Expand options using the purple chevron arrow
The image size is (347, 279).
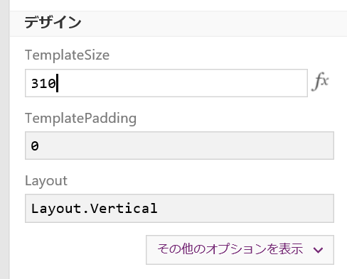point(318,250)
